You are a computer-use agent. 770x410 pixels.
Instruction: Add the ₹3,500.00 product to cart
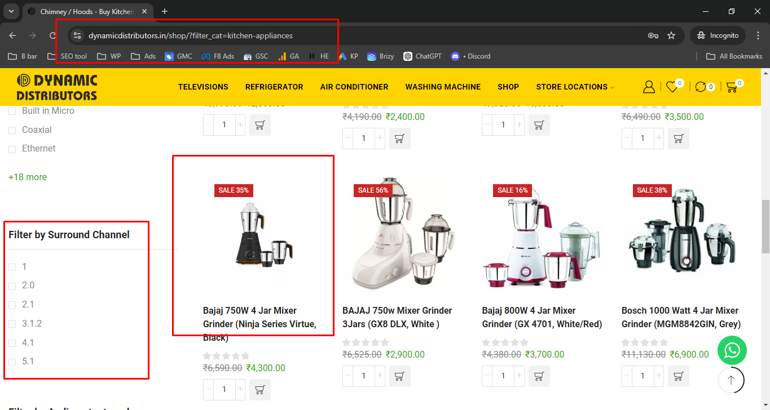coord(679,139)
